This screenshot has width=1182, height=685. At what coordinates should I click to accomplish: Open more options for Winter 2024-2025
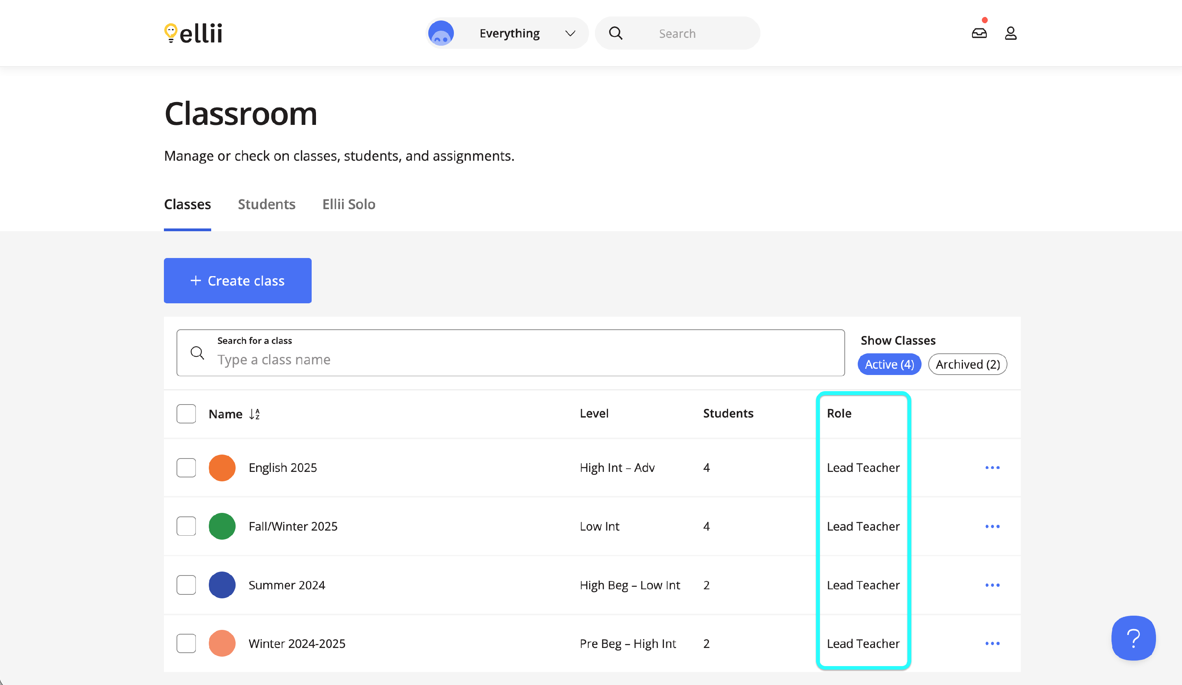click(992, 643)
